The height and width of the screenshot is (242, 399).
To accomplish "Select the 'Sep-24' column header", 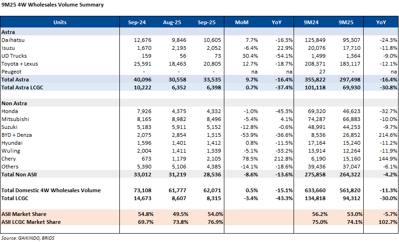I will point(137,22).
